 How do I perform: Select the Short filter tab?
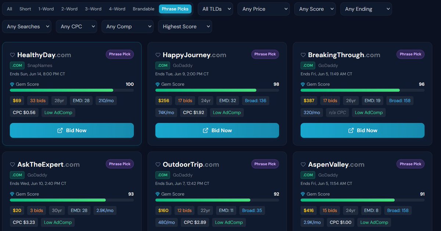point(25,9)
